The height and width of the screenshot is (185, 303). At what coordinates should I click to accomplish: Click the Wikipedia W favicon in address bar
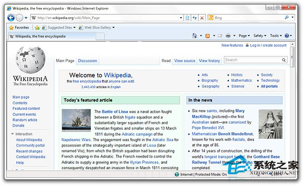click(x=34, y=18)
